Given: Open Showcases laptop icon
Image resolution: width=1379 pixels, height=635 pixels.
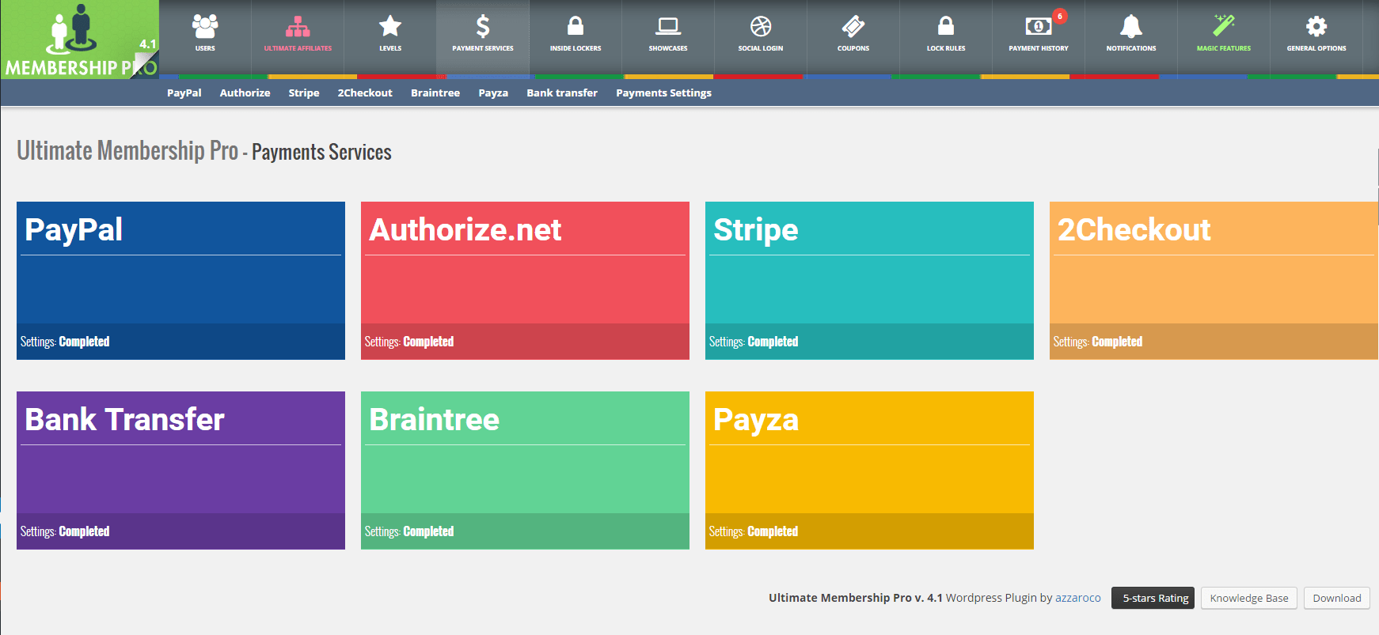Looking at the screenshot, I should 668,28.
